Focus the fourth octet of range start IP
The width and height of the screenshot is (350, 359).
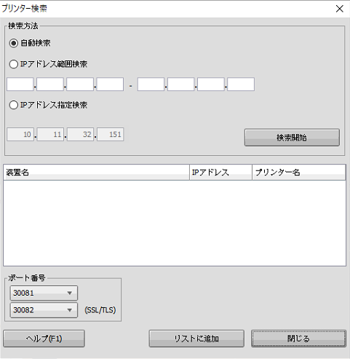[110, 84]
